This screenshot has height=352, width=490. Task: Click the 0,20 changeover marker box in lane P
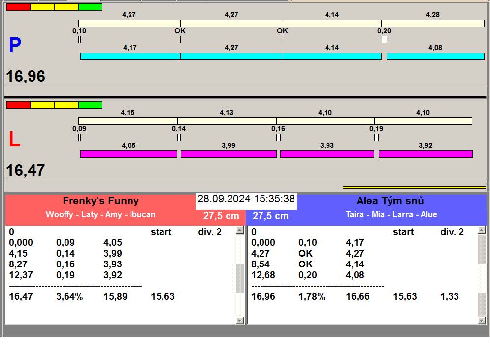pyautogui.click(x=384, y=40)
